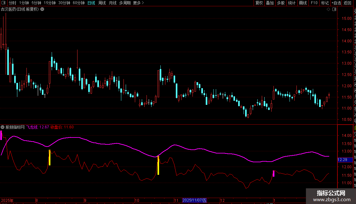This screenshot has width=356, height=204.
Task: Switch to 周线 weekly chart
Action: [x=102, y=3]
